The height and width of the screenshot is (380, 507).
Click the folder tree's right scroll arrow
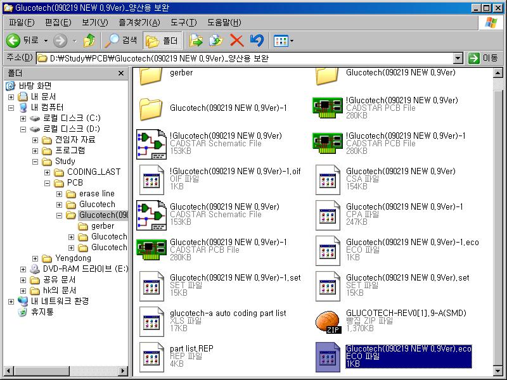[x=122, y=370]
